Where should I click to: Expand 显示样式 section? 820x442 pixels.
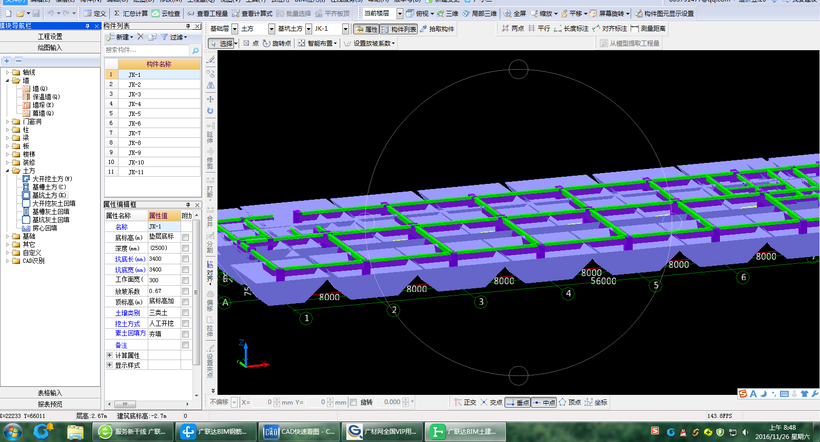click(109, 365)
